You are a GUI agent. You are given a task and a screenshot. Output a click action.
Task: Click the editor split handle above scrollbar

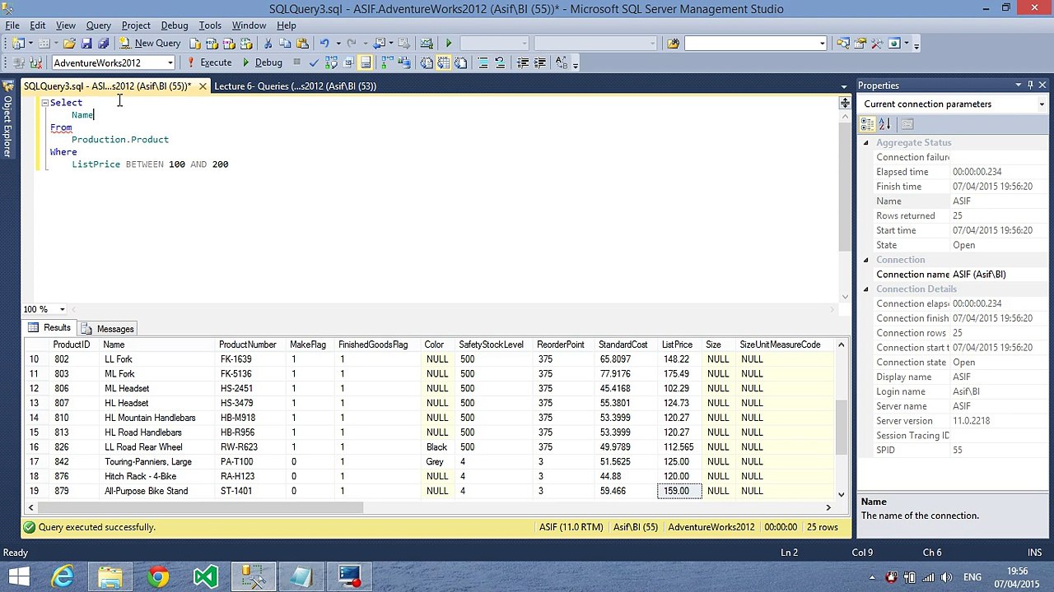[x=844, y=103]
